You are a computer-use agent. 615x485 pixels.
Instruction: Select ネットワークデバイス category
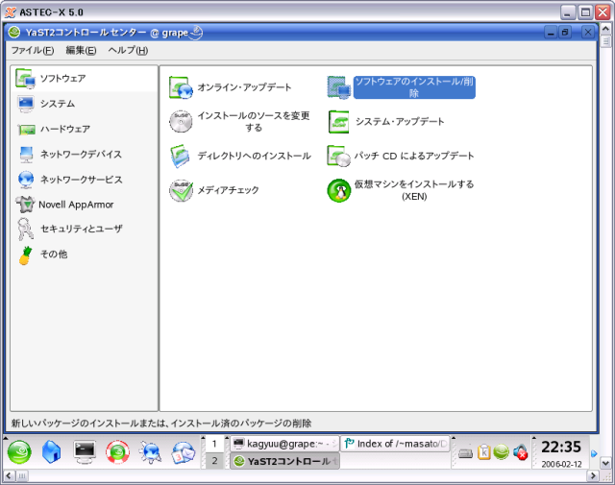coord(81,154)
